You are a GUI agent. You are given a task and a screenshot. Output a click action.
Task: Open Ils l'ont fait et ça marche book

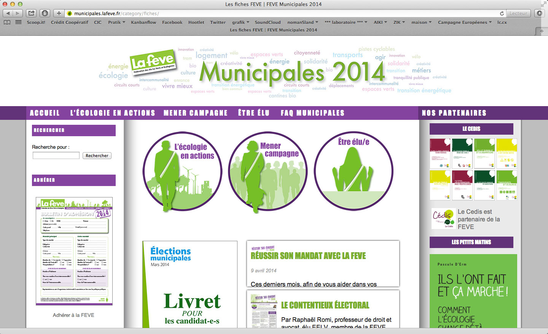473,291
